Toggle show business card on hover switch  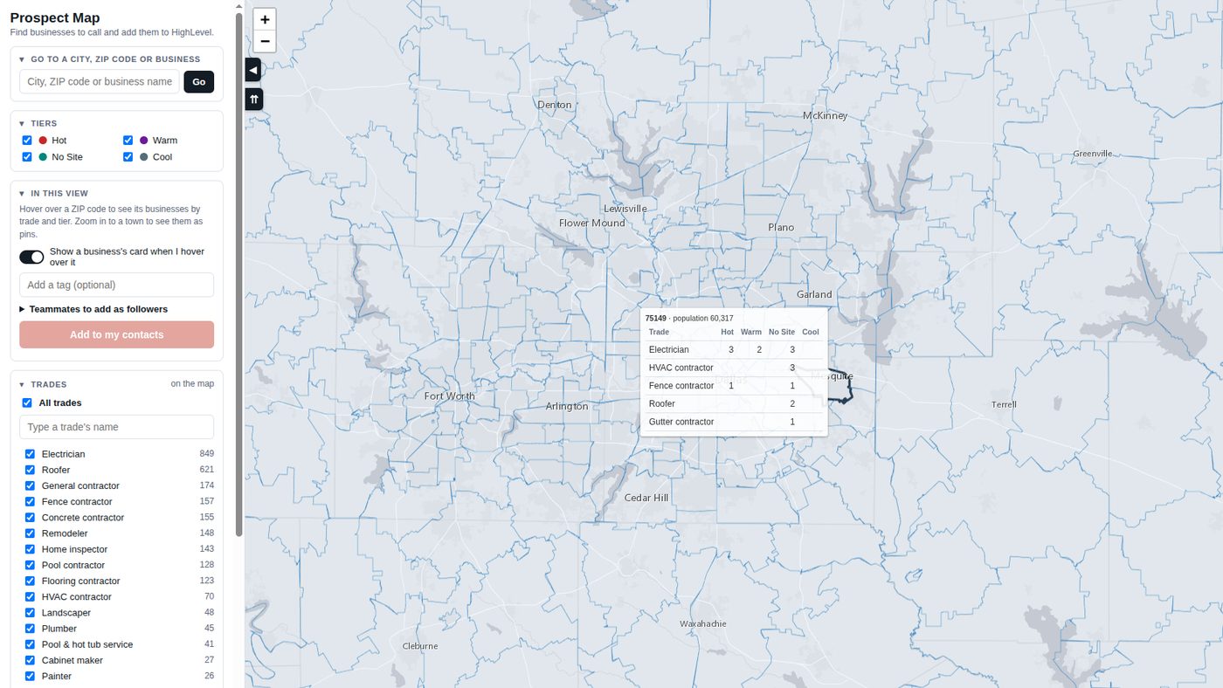tap(31, 257)
